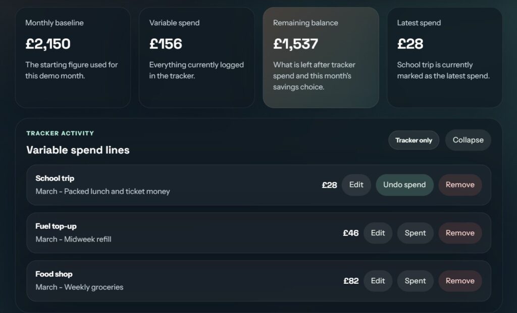
Task: Edit the Food shop entry
Action: [378, 281]
